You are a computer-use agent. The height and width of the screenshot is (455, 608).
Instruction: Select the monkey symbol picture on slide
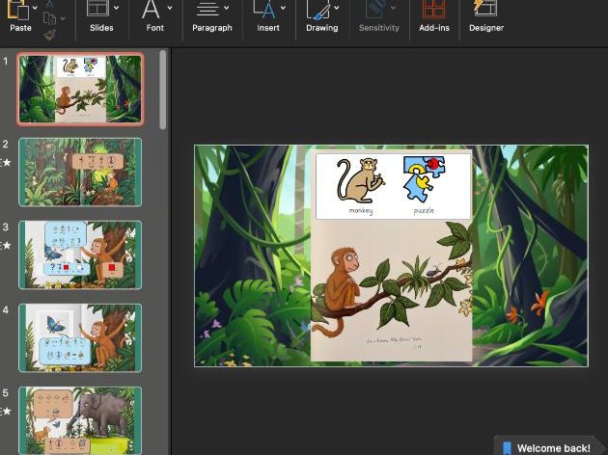coord(361,180)
